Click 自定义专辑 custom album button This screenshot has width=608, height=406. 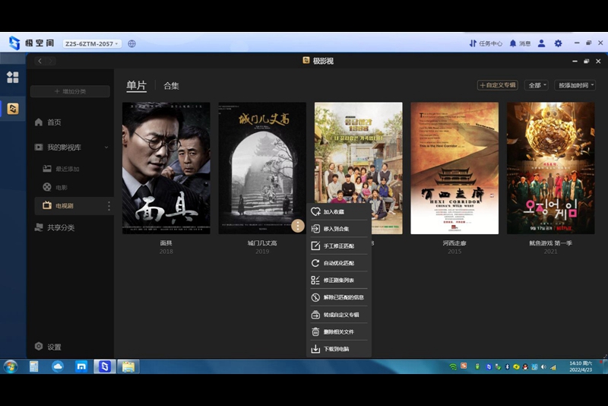coord(498,85)
